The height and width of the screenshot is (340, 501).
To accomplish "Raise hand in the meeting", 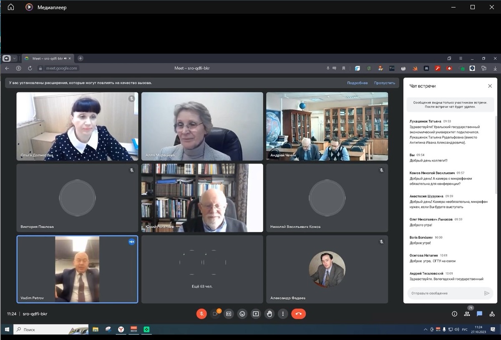I will (x=269, y=314).
